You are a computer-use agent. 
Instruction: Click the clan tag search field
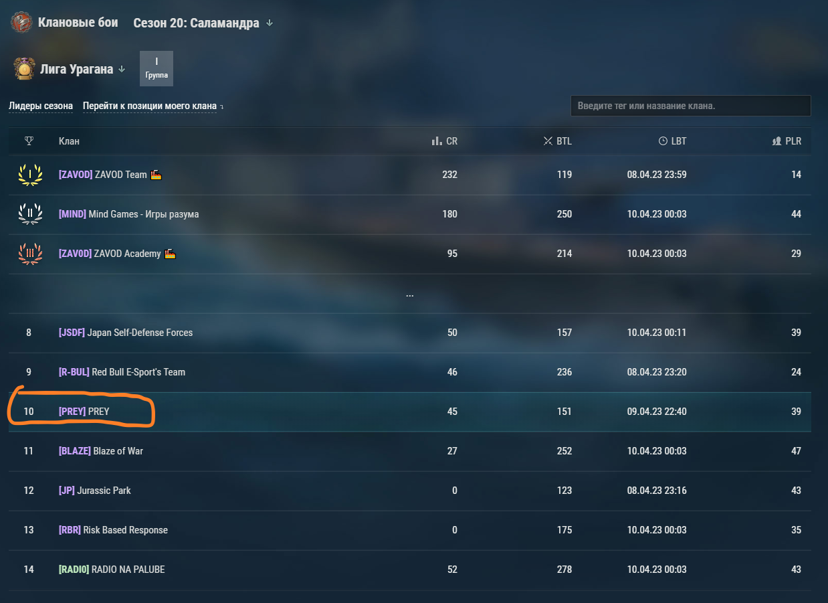[x=690, y=106]
